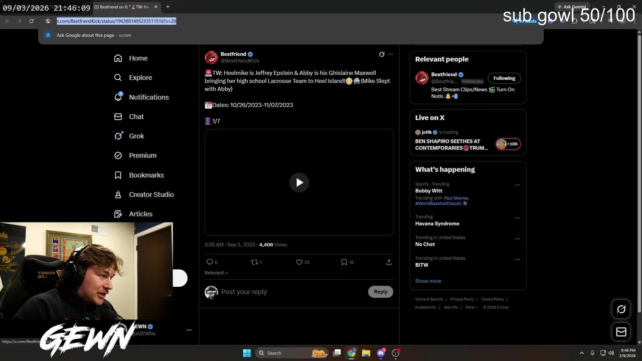Image resolution: width=642 pixels, height=361 pixels.
Task: Click the browser forward arrow
Action: click(19, 21)
